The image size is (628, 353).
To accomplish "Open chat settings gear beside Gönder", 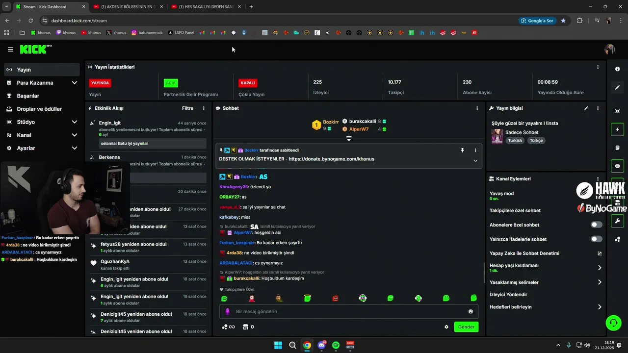I will click(446, 327).
